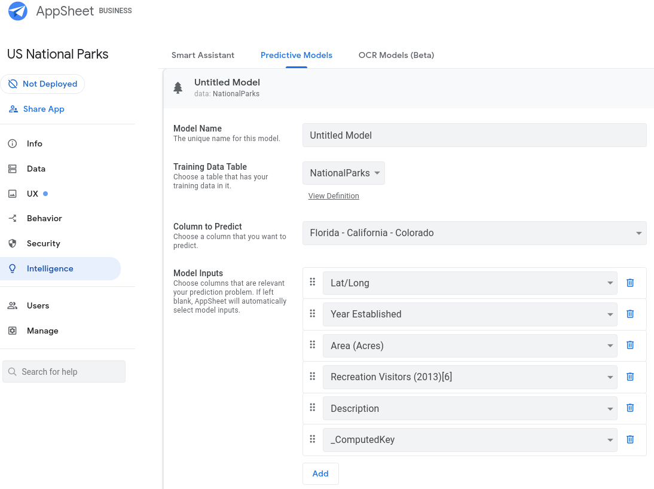Open the Users section in sidebar
Viewport: 654px width, 489px height.
pos(38,305)
